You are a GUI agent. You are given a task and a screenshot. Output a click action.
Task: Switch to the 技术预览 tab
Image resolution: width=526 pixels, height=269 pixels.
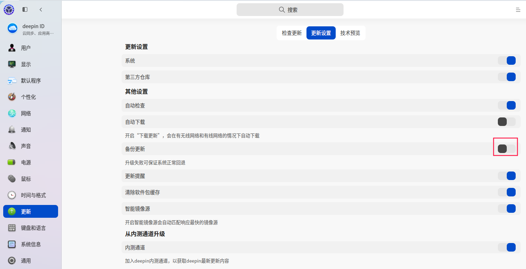point(350,33)
